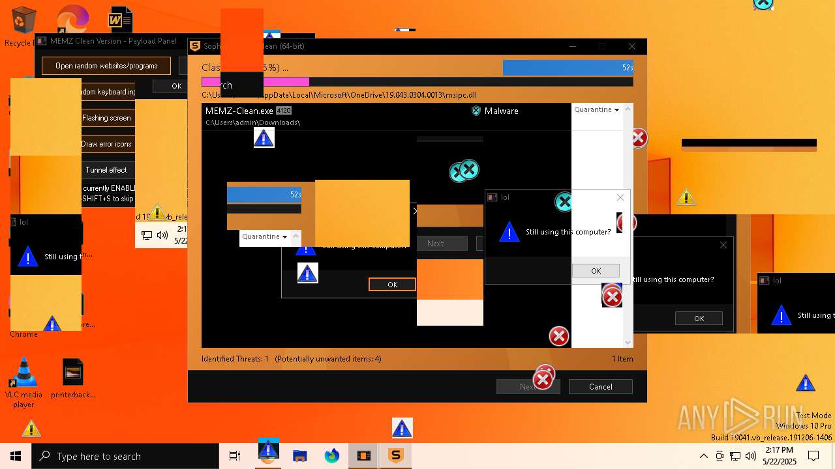Switch to the MEMZ app in the taskbar

364,456
